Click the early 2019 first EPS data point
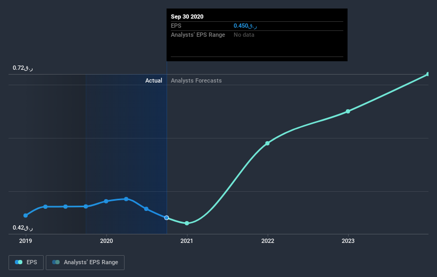The width and height of the screenshot is (437, 277). tap(26, 215)
